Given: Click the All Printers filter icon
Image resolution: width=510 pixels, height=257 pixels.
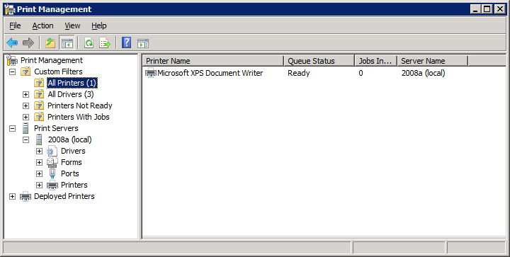Looking at the screenshot, I should (x=39, y=83).
